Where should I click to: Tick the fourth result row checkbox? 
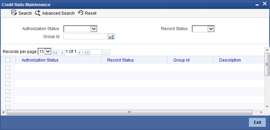coord(8,91)
